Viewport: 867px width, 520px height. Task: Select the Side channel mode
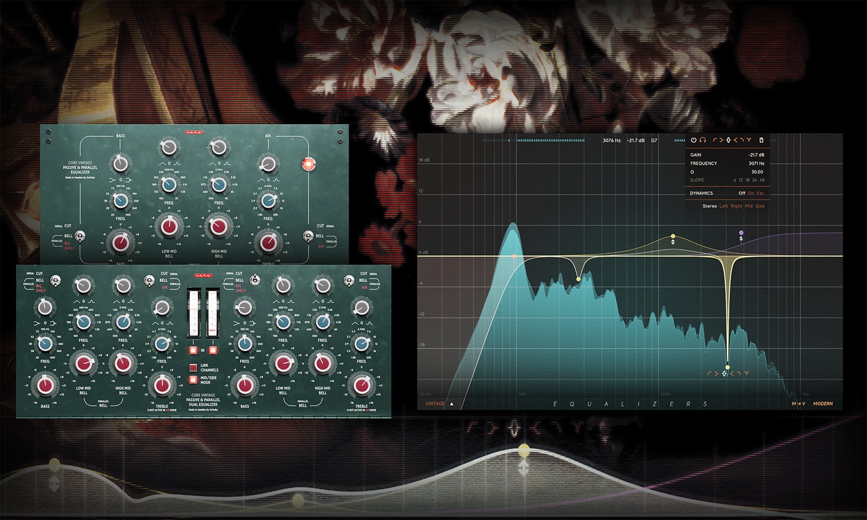coord(759,206)
